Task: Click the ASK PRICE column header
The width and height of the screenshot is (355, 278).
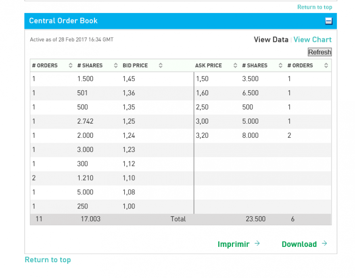Action: (209, 65)
